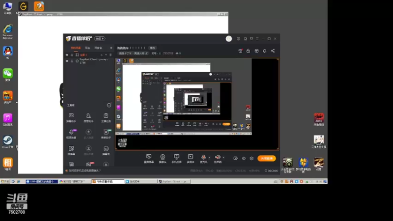
Task: Open the 房管助手 room manager tool
Action: [88, 117]
